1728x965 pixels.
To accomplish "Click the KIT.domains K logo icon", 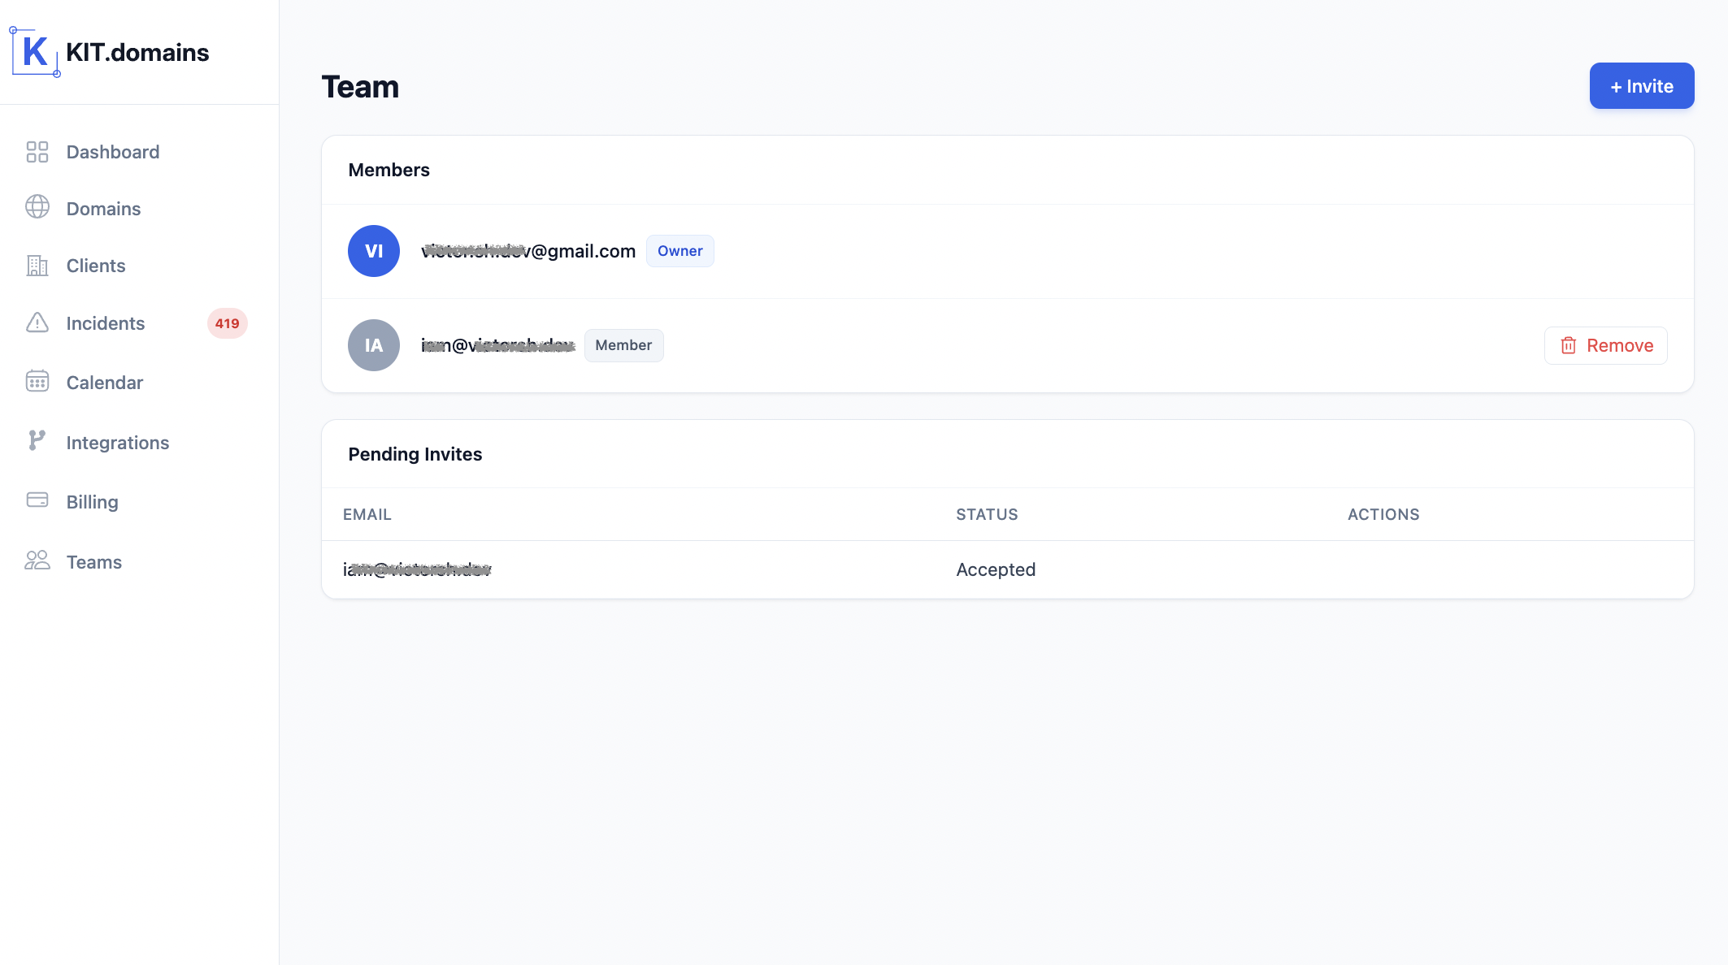I will (35, 52).
